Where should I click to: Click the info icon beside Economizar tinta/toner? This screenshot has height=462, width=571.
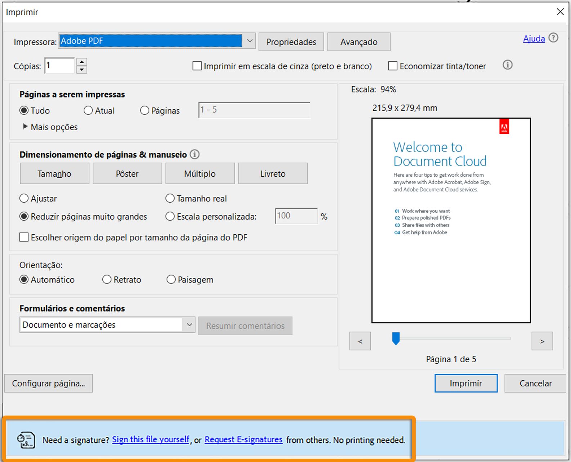[x=508, y=65]
